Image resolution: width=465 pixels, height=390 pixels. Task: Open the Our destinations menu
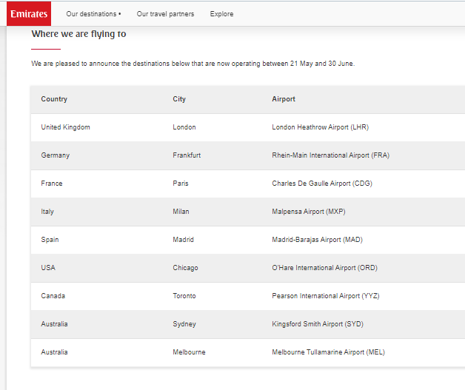[93, 14]
